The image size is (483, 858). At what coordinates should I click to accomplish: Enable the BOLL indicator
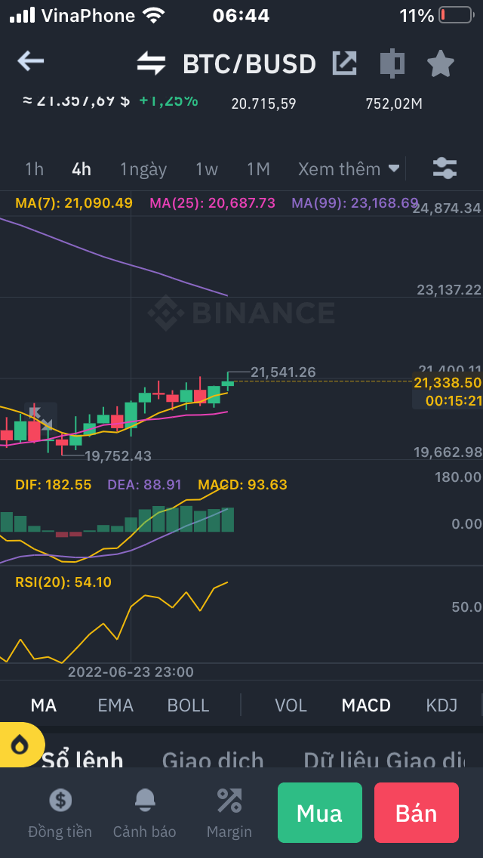coord(188,705)
